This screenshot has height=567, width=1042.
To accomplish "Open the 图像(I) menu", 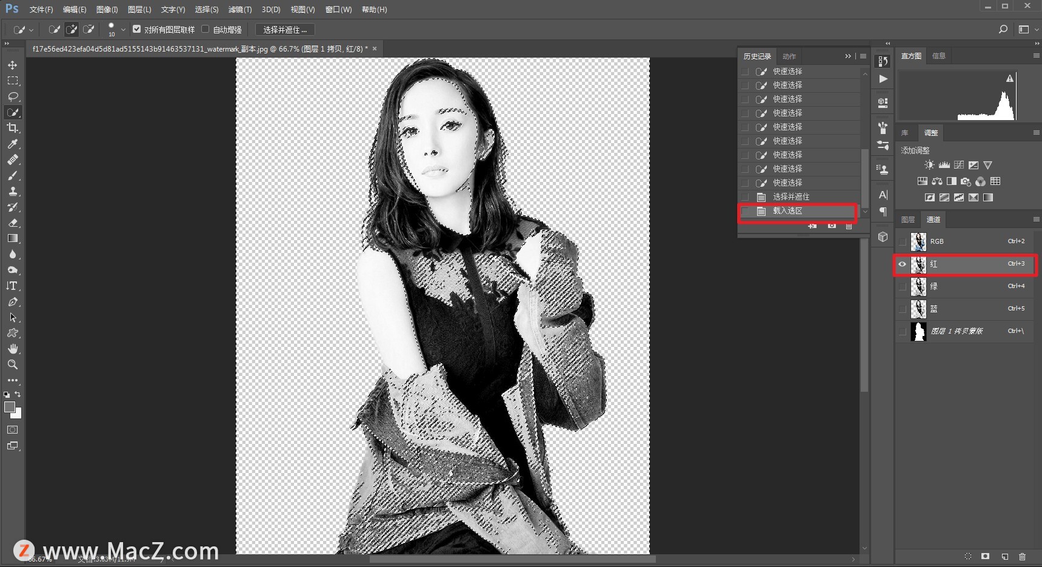I will click(x=107, y=10).
